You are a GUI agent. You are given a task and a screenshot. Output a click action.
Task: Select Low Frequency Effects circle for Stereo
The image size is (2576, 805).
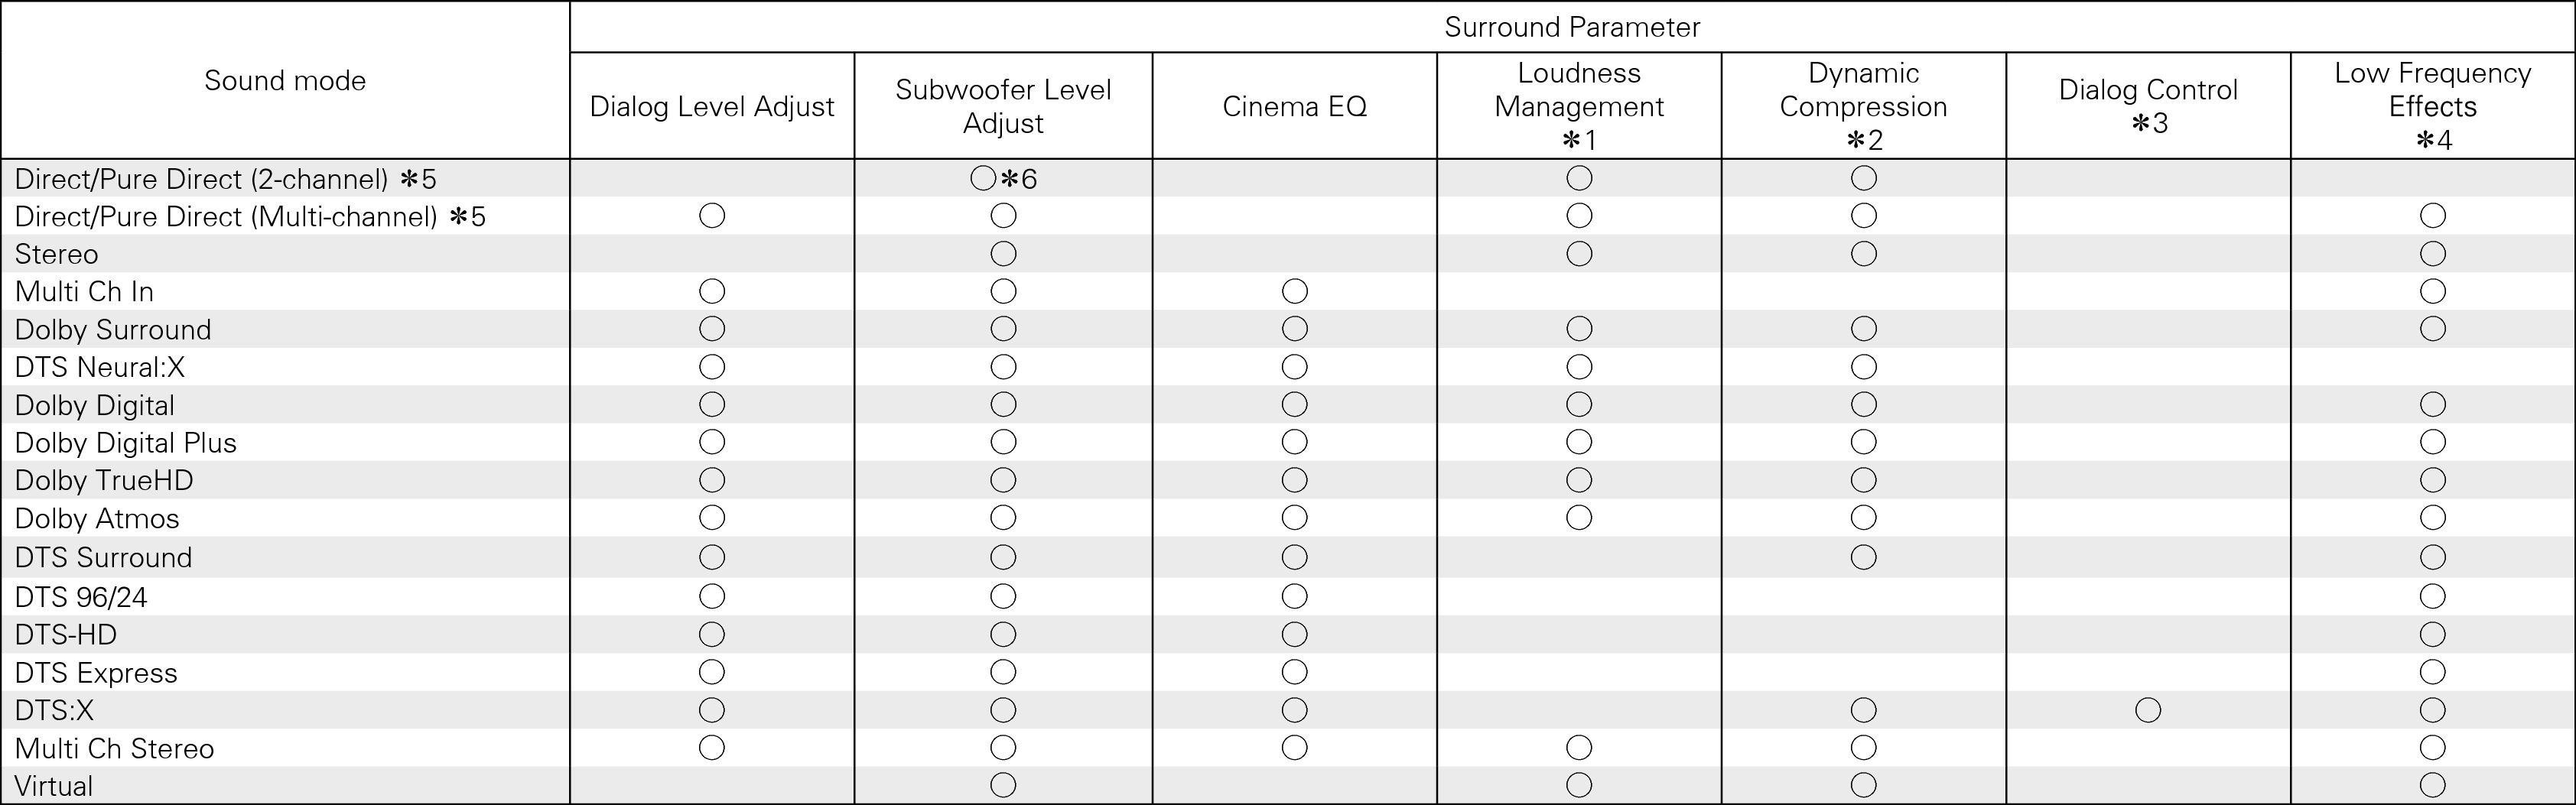2433,253
